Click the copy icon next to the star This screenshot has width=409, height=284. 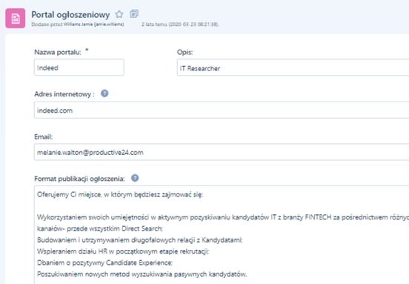pos(134,13)
